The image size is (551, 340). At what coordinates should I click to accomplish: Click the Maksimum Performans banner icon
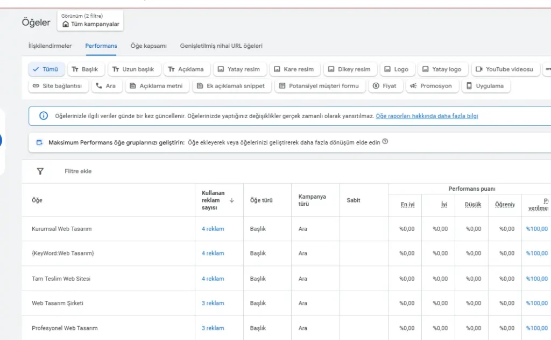pyautogui.click(x=39, y=142)
